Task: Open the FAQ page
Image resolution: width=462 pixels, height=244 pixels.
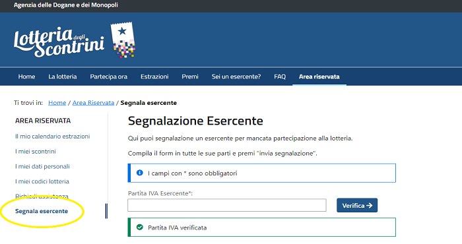Action: click(x=280, y=76)
